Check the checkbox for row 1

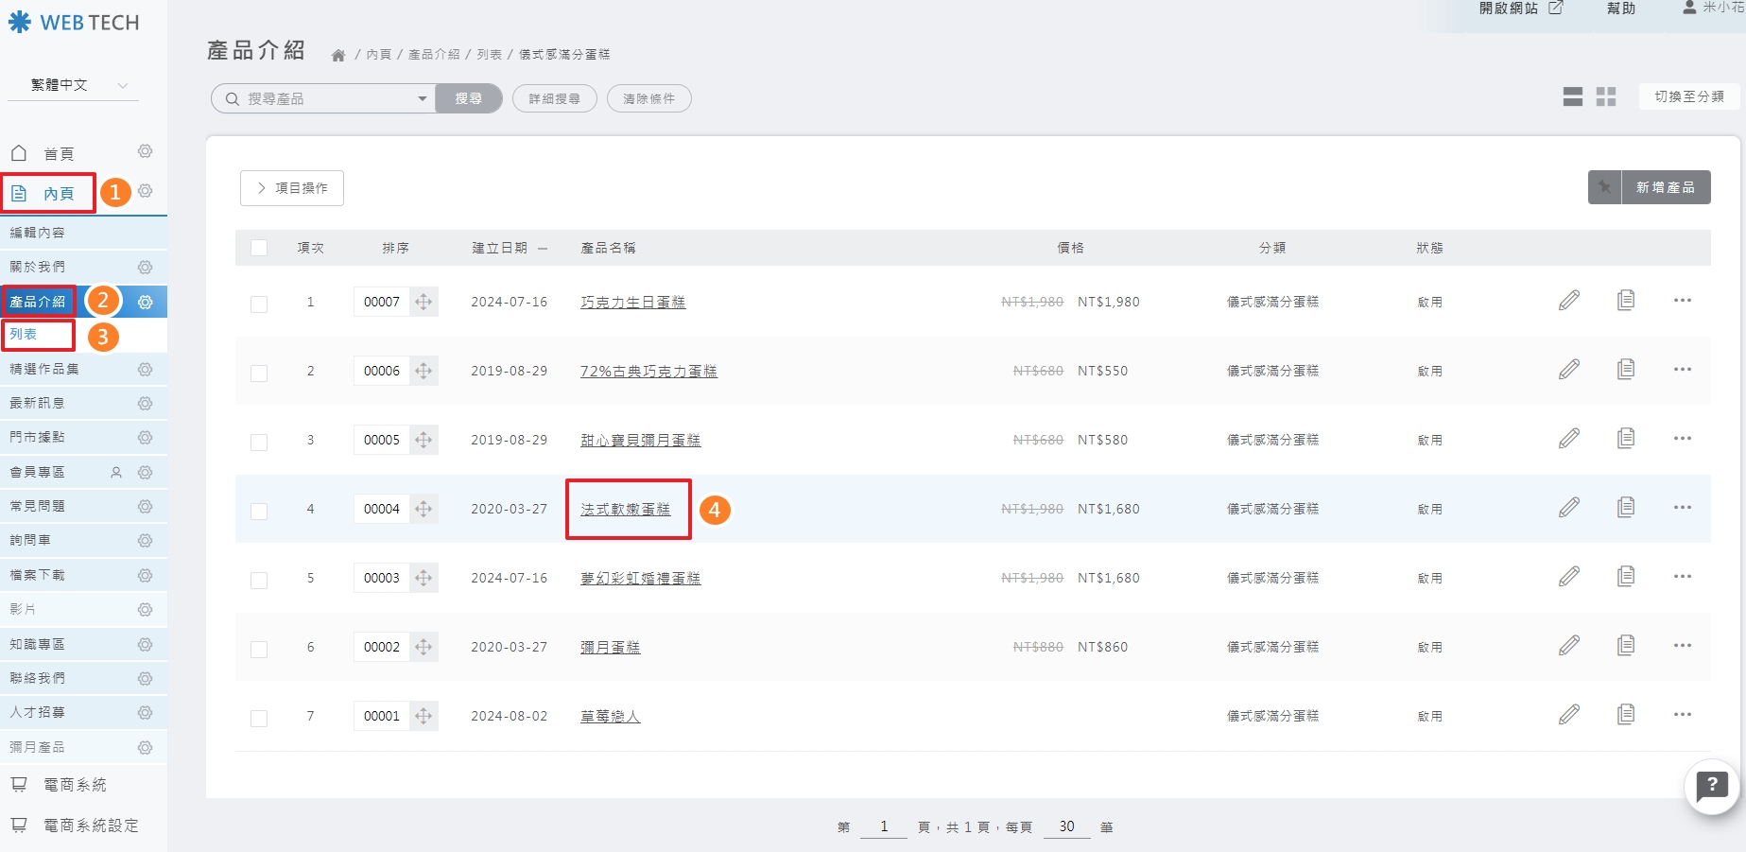coord(259,304)
